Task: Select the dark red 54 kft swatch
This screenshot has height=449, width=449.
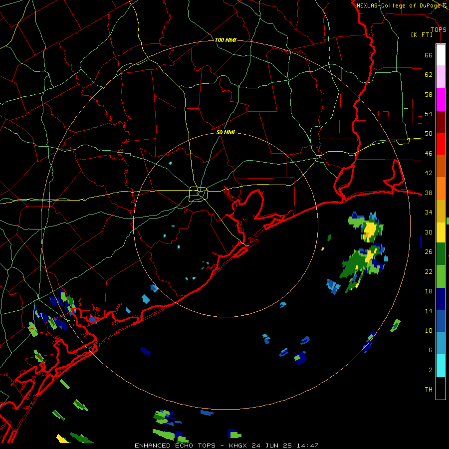Action: (441, 122)
